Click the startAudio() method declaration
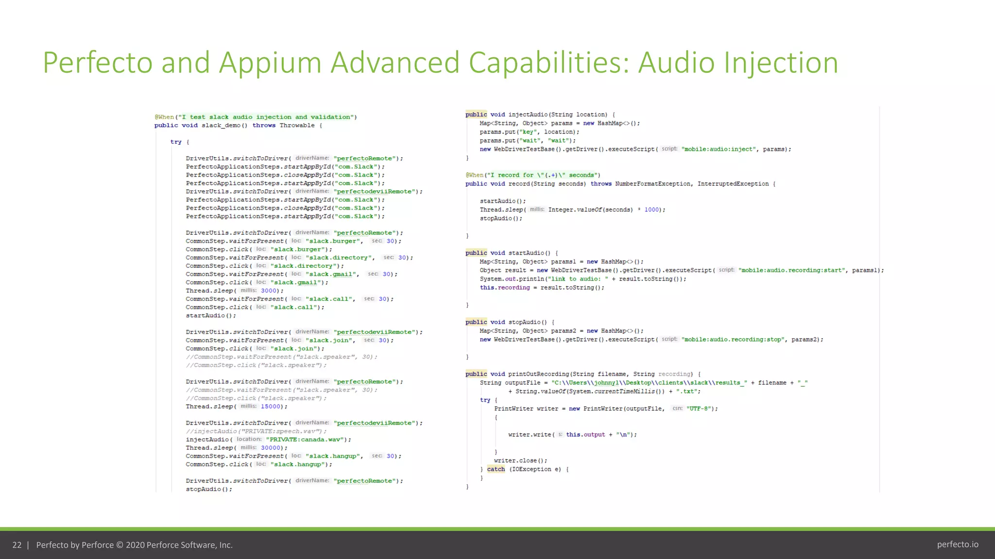The image size is (995, 559). tap(511, 253)
